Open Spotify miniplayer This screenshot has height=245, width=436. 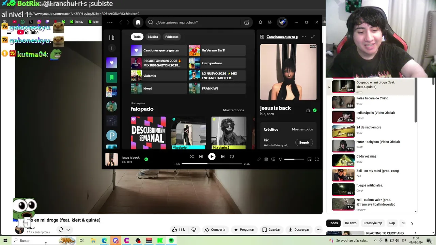tap(309, 159)
